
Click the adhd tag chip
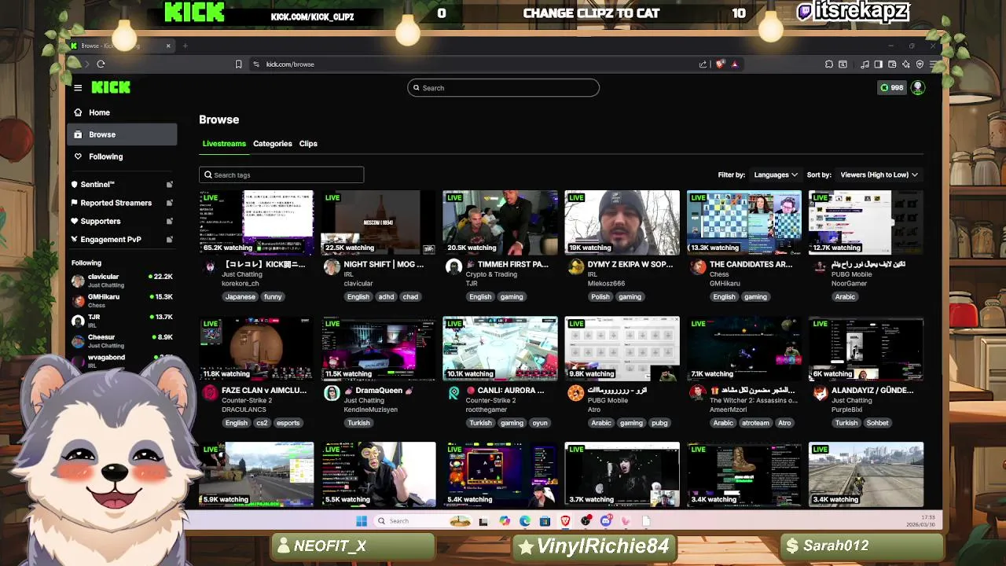(386, 297)
